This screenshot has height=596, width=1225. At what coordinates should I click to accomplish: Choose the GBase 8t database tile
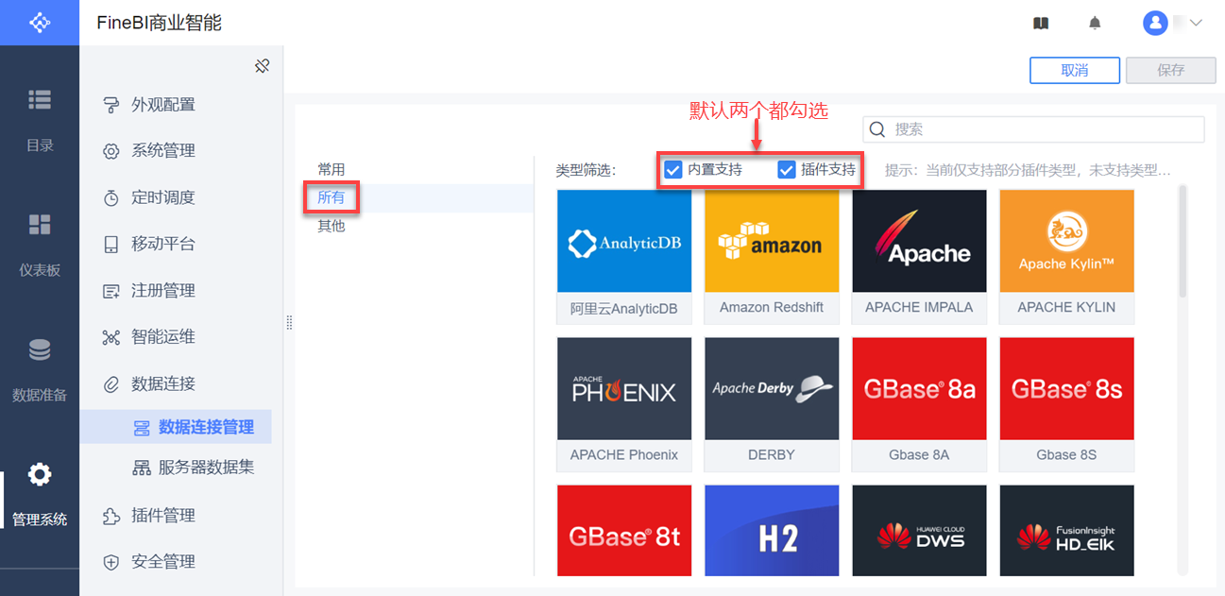624,530
